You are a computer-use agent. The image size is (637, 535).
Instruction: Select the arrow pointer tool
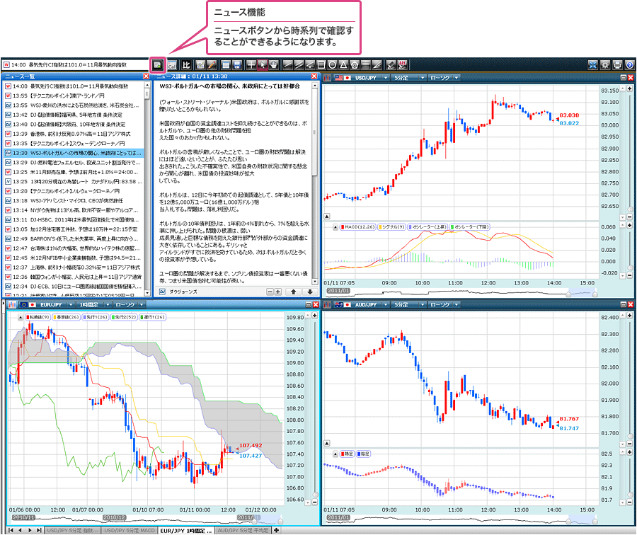(x=263, y=64)
